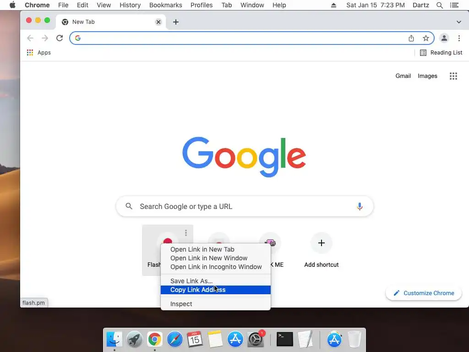This screenshot has height=352, width=469.
Task: Close the New Tab tab
Action: pos(158,22)
